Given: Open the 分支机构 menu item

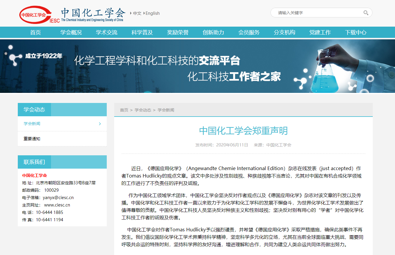Looking at the screenshot, I should tap(285, 33).
